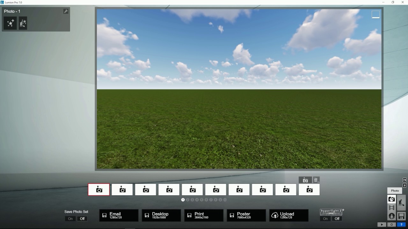Select the third photo slot
The height and width of the screenshot is (229, 408).
(x=146, y=190)
